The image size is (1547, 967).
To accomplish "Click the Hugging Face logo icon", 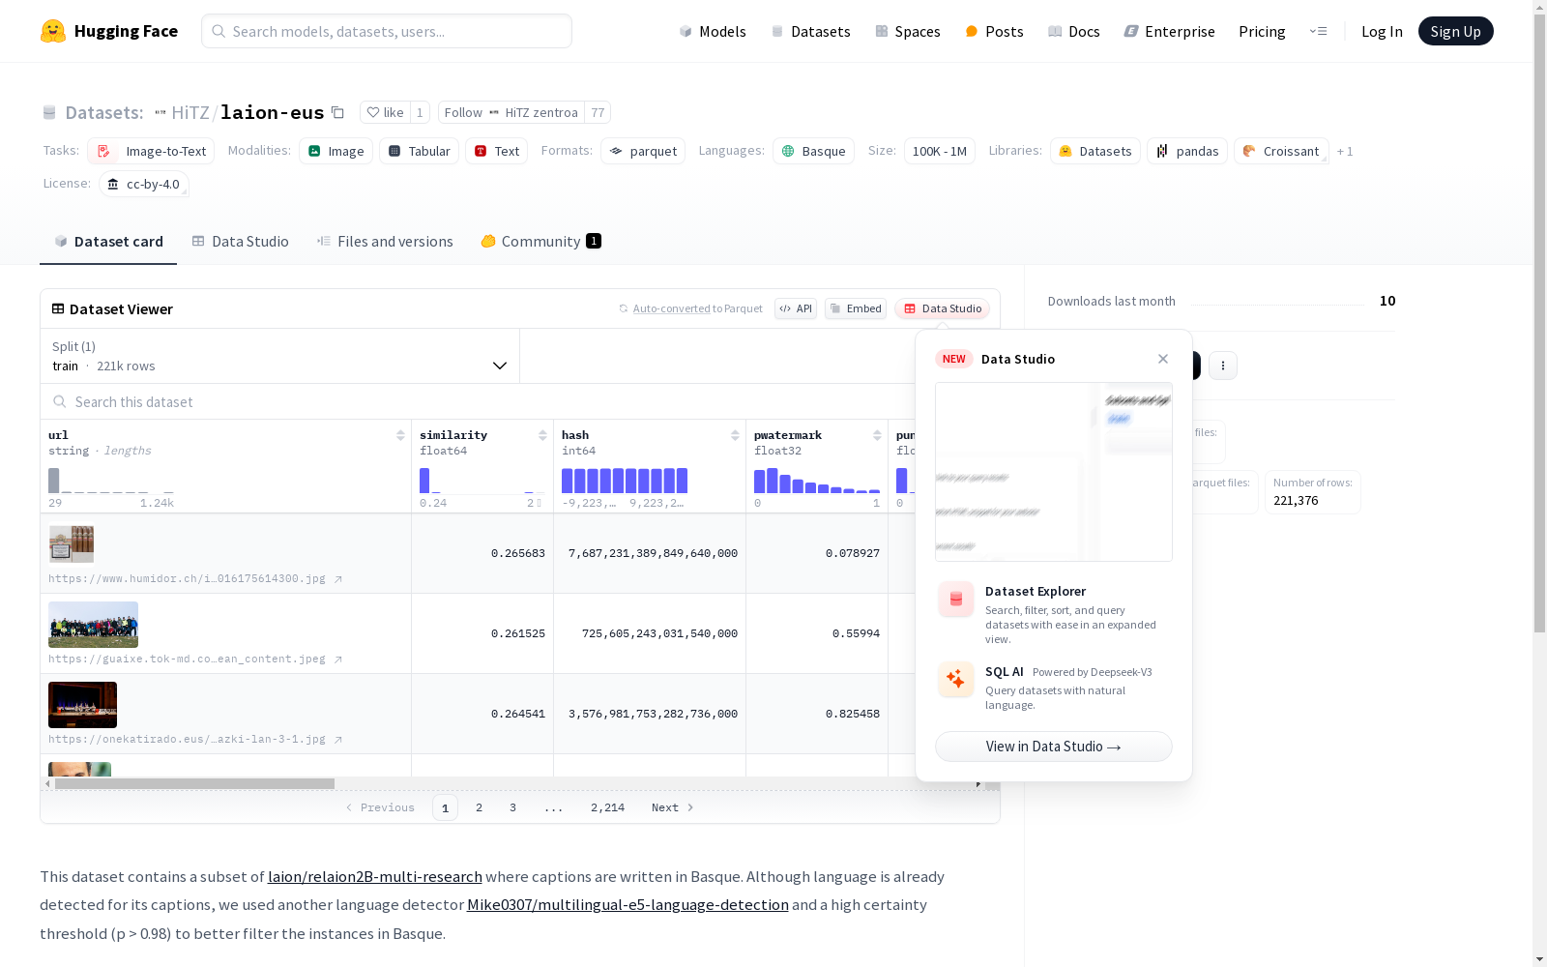I will pyautogui.click(x=53, y=31).
